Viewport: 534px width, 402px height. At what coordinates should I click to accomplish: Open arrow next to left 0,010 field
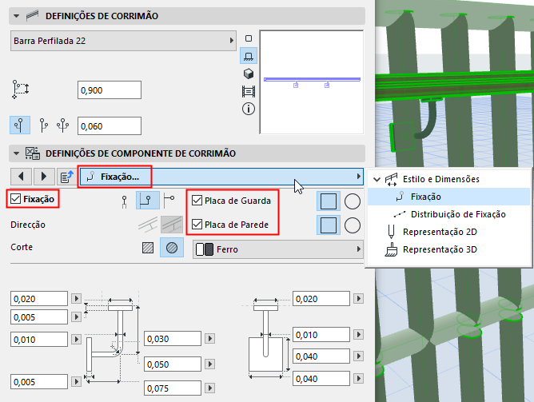76,340
